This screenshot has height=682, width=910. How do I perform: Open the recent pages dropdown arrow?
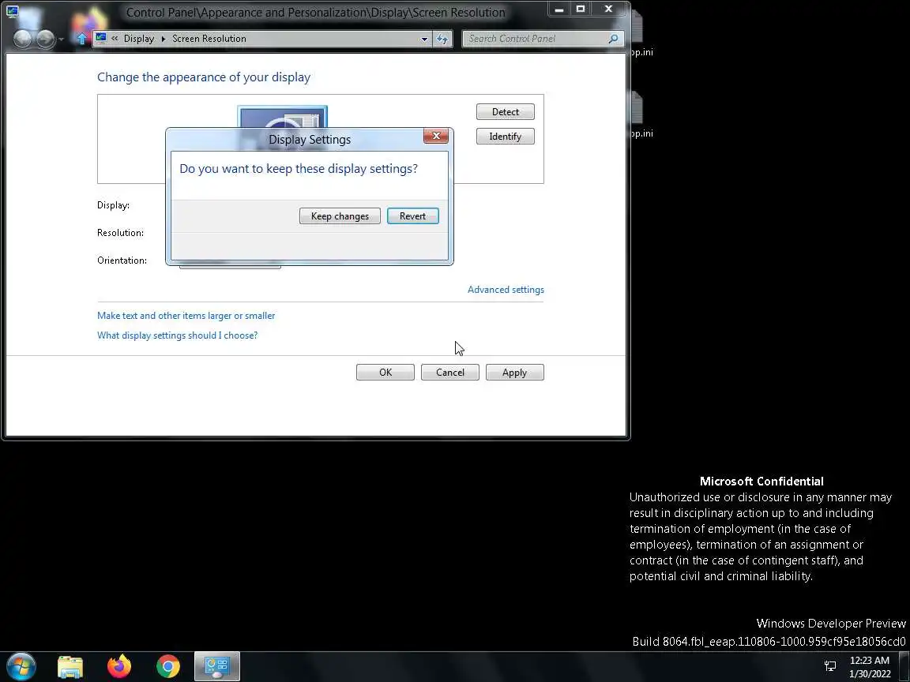(61, 39)
